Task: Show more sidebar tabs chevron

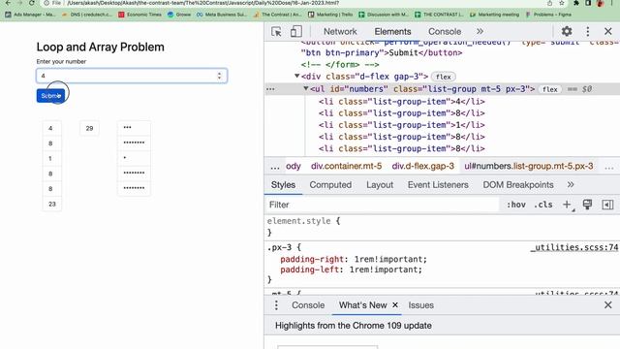Action: point(571,185)
